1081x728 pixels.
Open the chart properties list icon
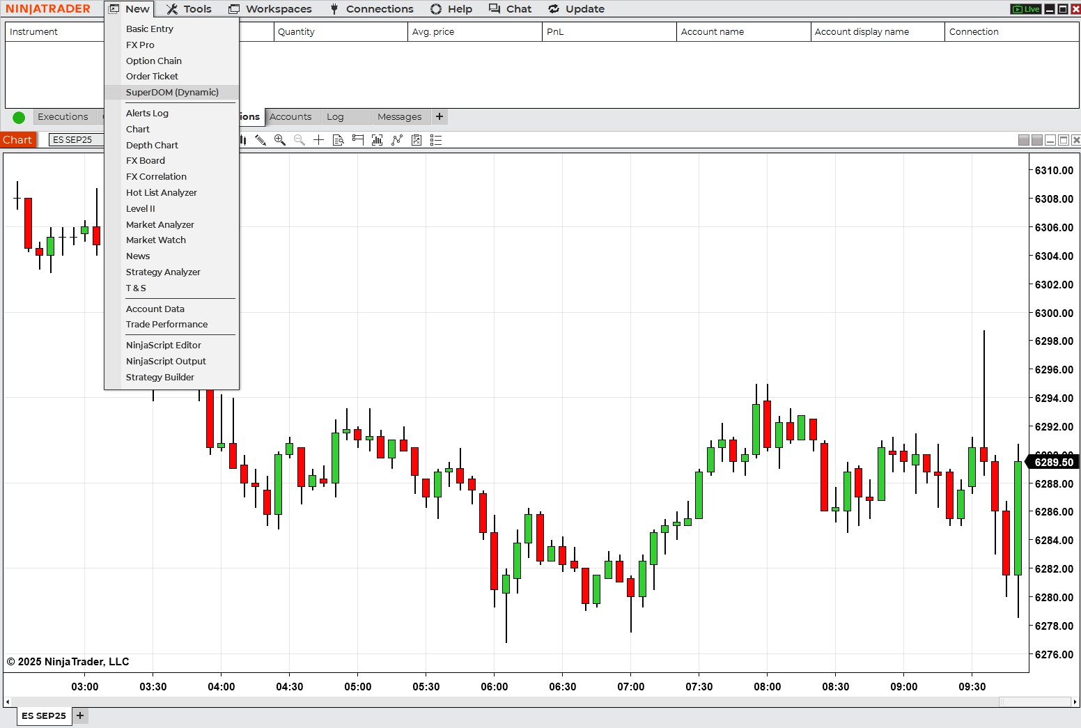pos(436,140)
